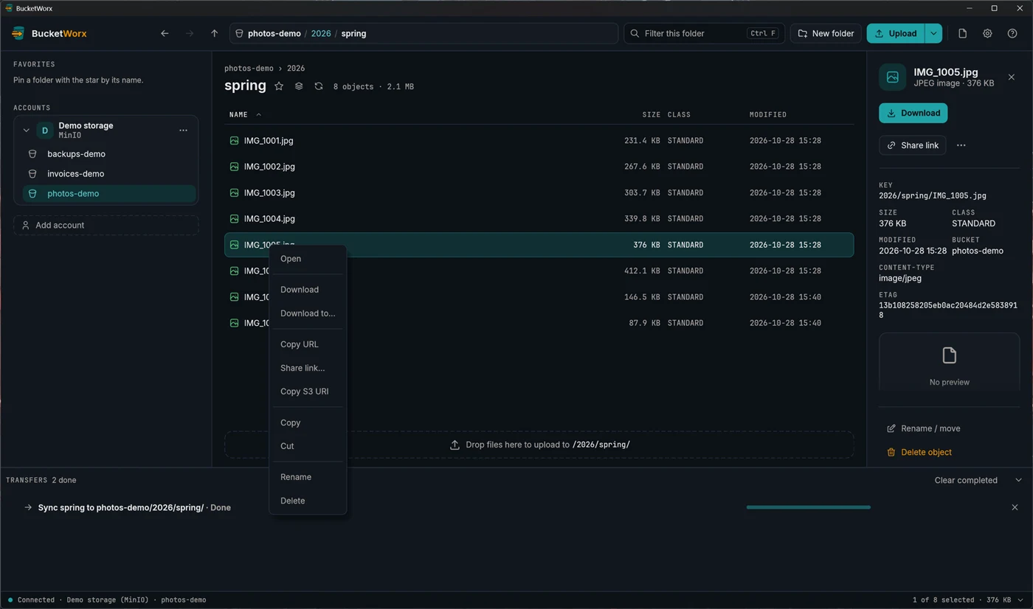
Task: Choose Open in the context menu
Action: click(308, 259)
